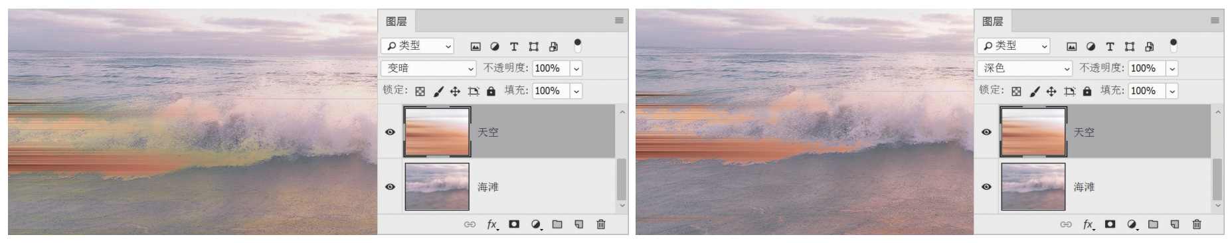Filter shape layers in right Layers panel

click(1129, 46)
